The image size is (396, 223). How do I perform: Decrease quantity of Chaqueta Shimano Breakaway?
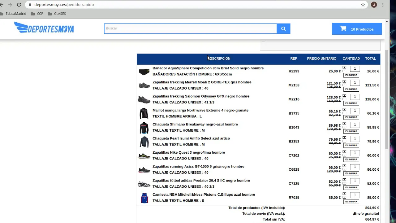344,127
